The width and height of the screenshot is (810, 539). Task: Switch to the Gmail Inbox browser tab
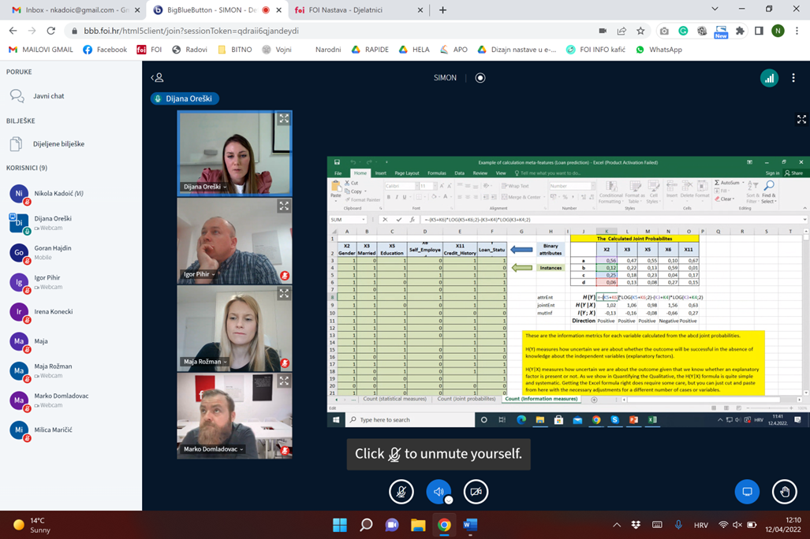pyautogui.click(x=71, y=10)
